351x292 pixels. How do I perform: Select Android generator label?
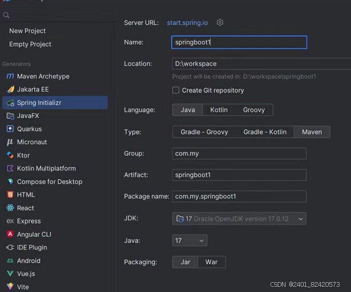pyautogui.click(x=29, y=261)
